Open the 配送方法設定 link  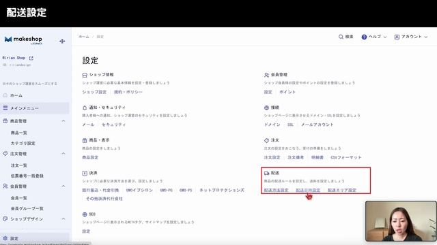(276, 191)
